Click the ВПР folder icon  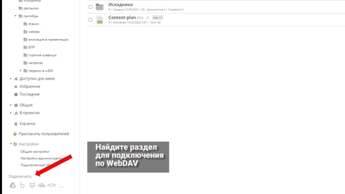25,47
